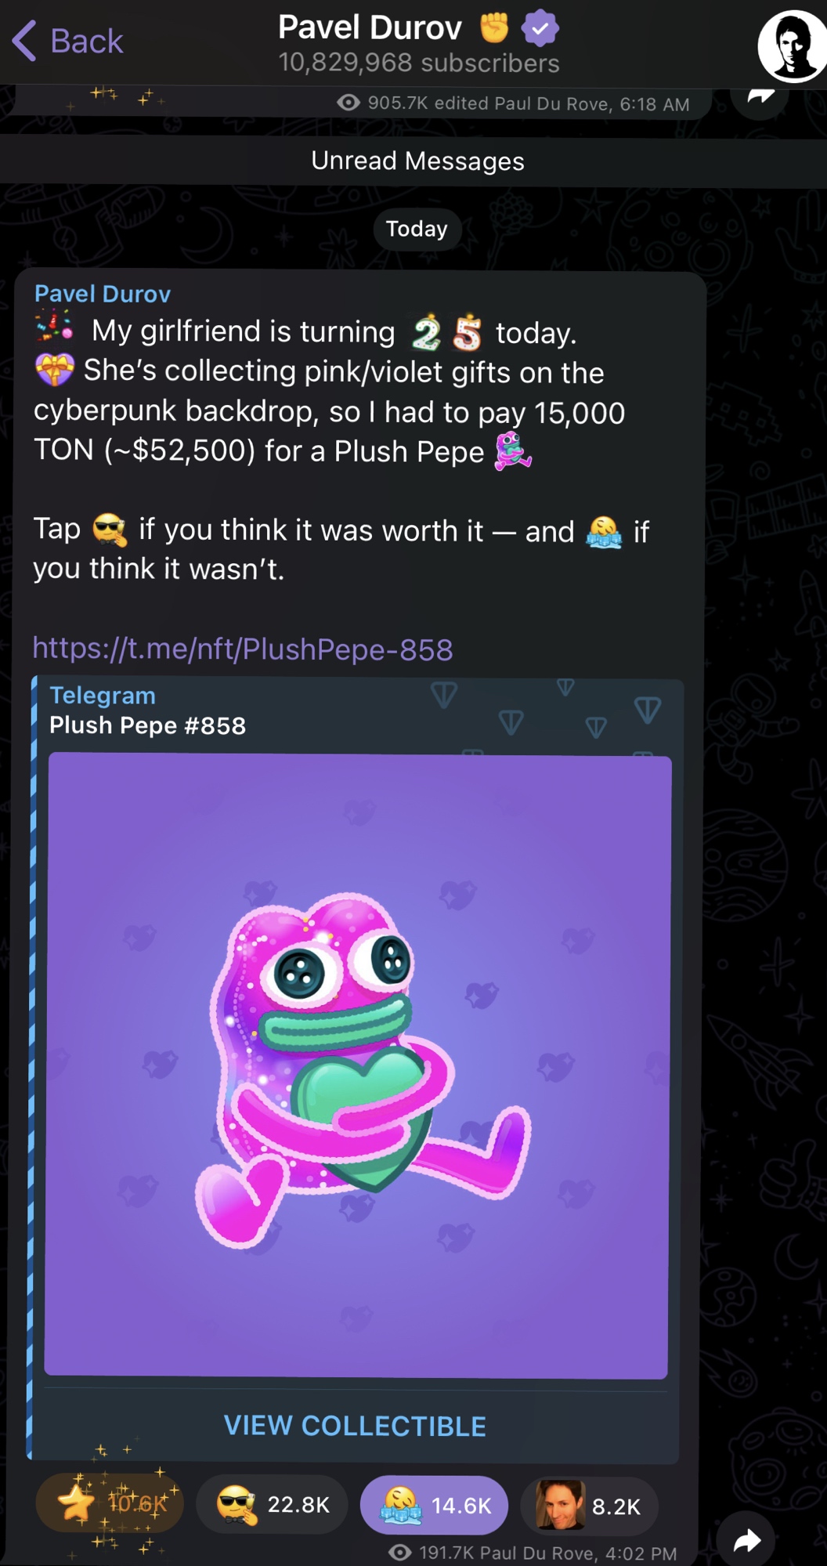Tap the Today date pill
This screenshot has width=827, height=1566.
click(x=417, y=229)
